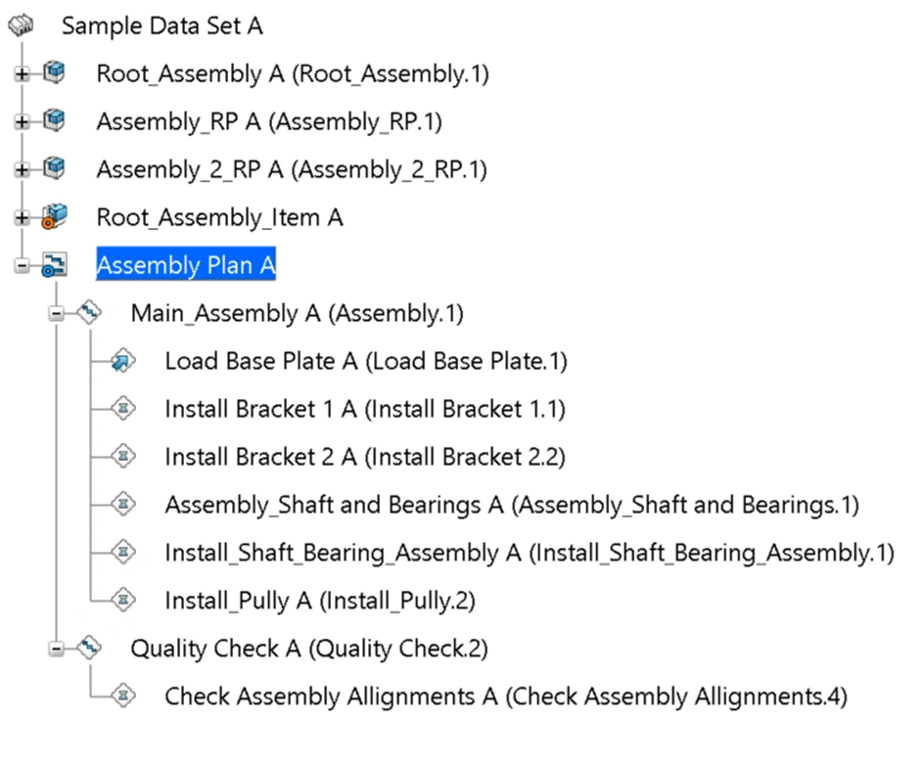The width and height of the screenshot is (918, 766).
Task: Click the Main_Assembly A system icon
Action: click(x=90, y=314)
